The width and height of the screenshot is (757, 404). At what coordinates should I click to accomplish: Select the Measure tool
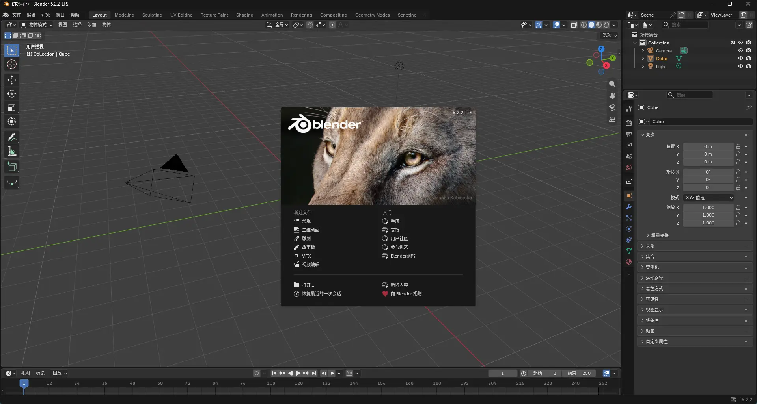[x=12, y=151]
